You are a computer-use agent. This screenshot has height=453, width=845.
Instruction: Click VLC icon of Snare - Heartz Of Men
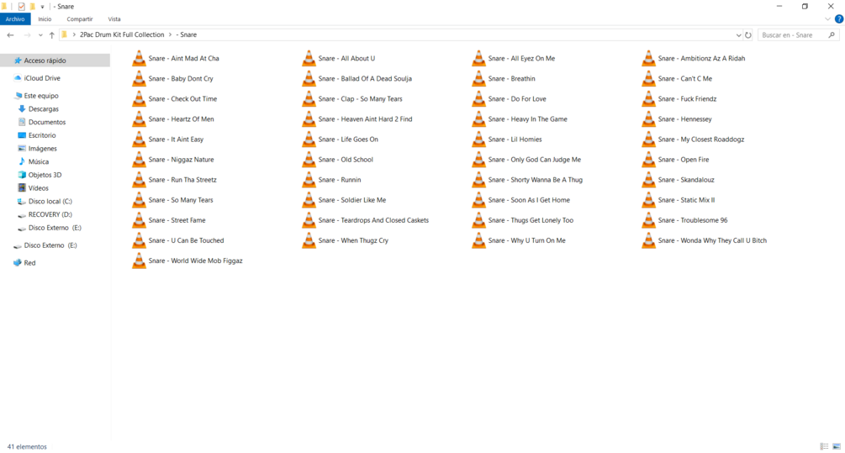[139, 119]
